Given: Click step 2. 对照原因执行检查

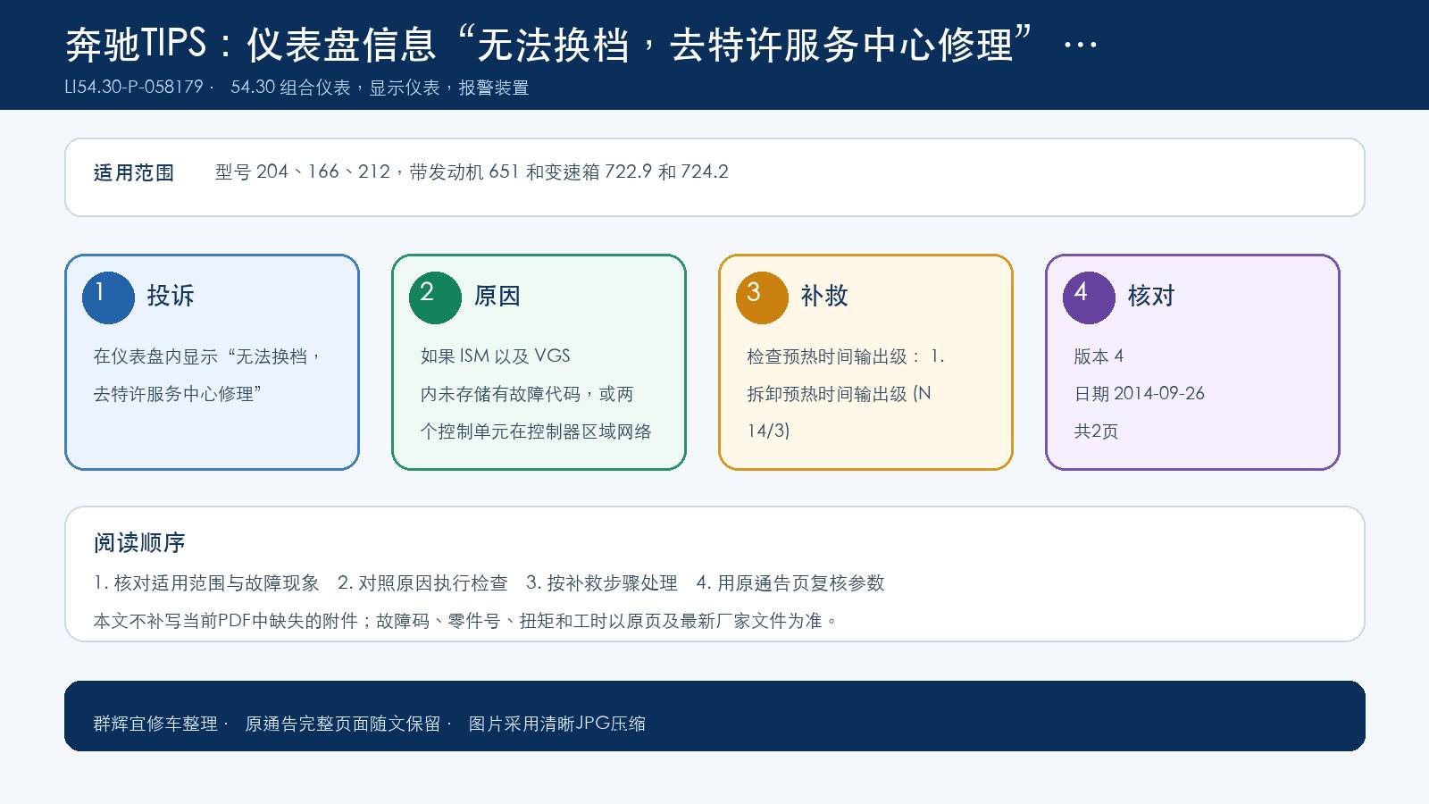Looking at the screenshot, I should (422, 583).
